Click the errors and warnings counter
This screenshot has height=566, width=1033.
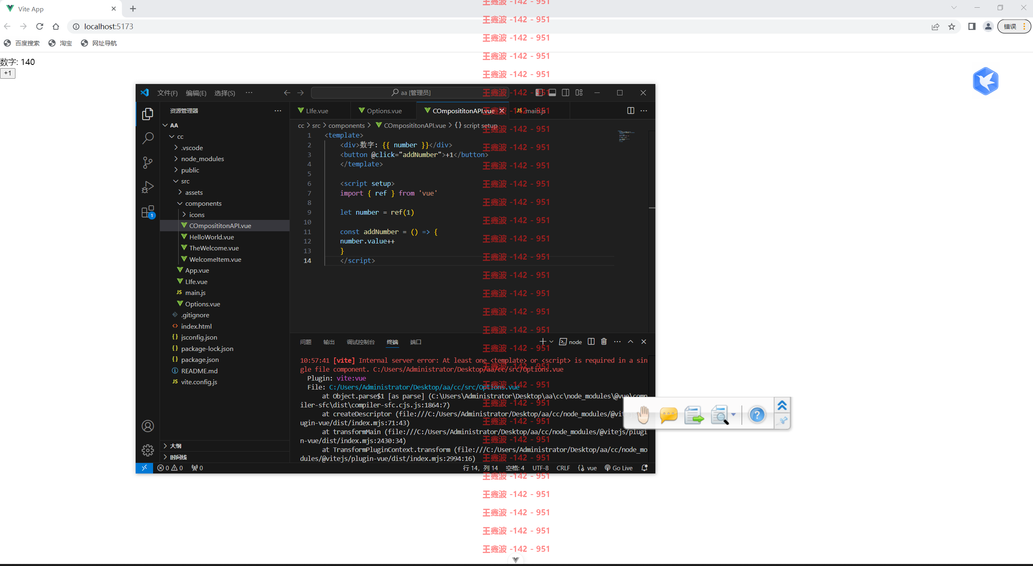[170, 468]
